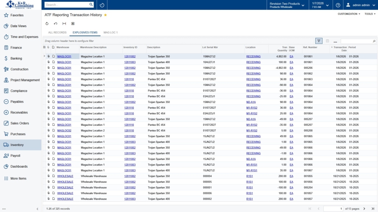378x212 pixels.
Task: Expand the Revision Two Products company dropdown
Action: tap(287, 5)
